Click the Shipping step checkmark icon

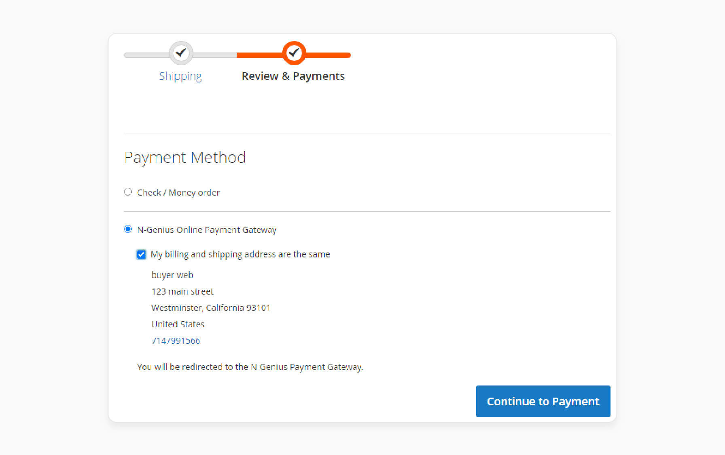(x=181, y=53)
